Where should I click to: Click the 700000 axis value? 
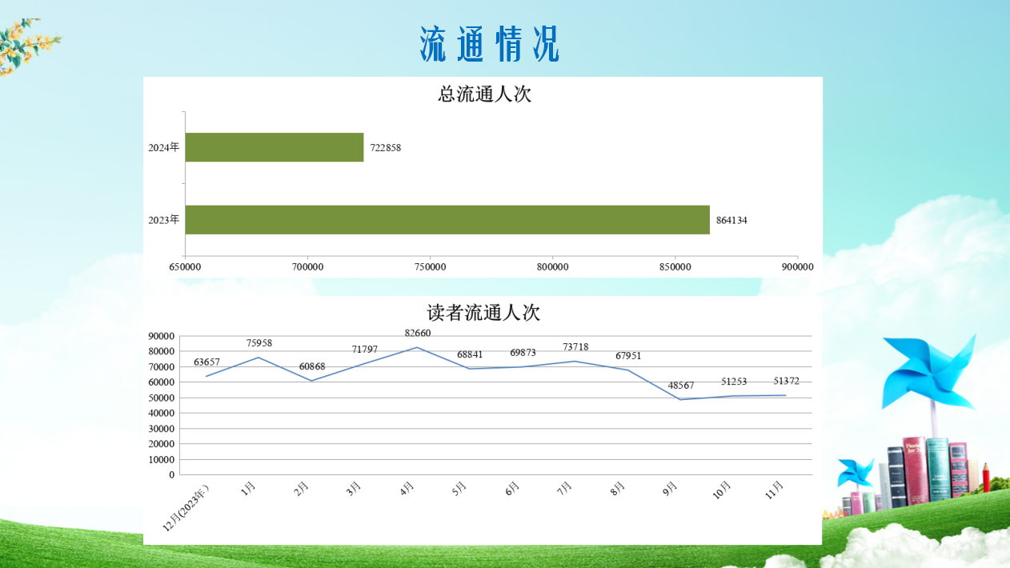click(307, 266)
